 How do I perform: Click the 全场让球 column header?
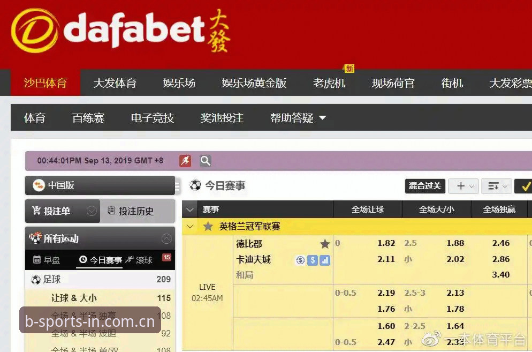click(x=368, y=209)
